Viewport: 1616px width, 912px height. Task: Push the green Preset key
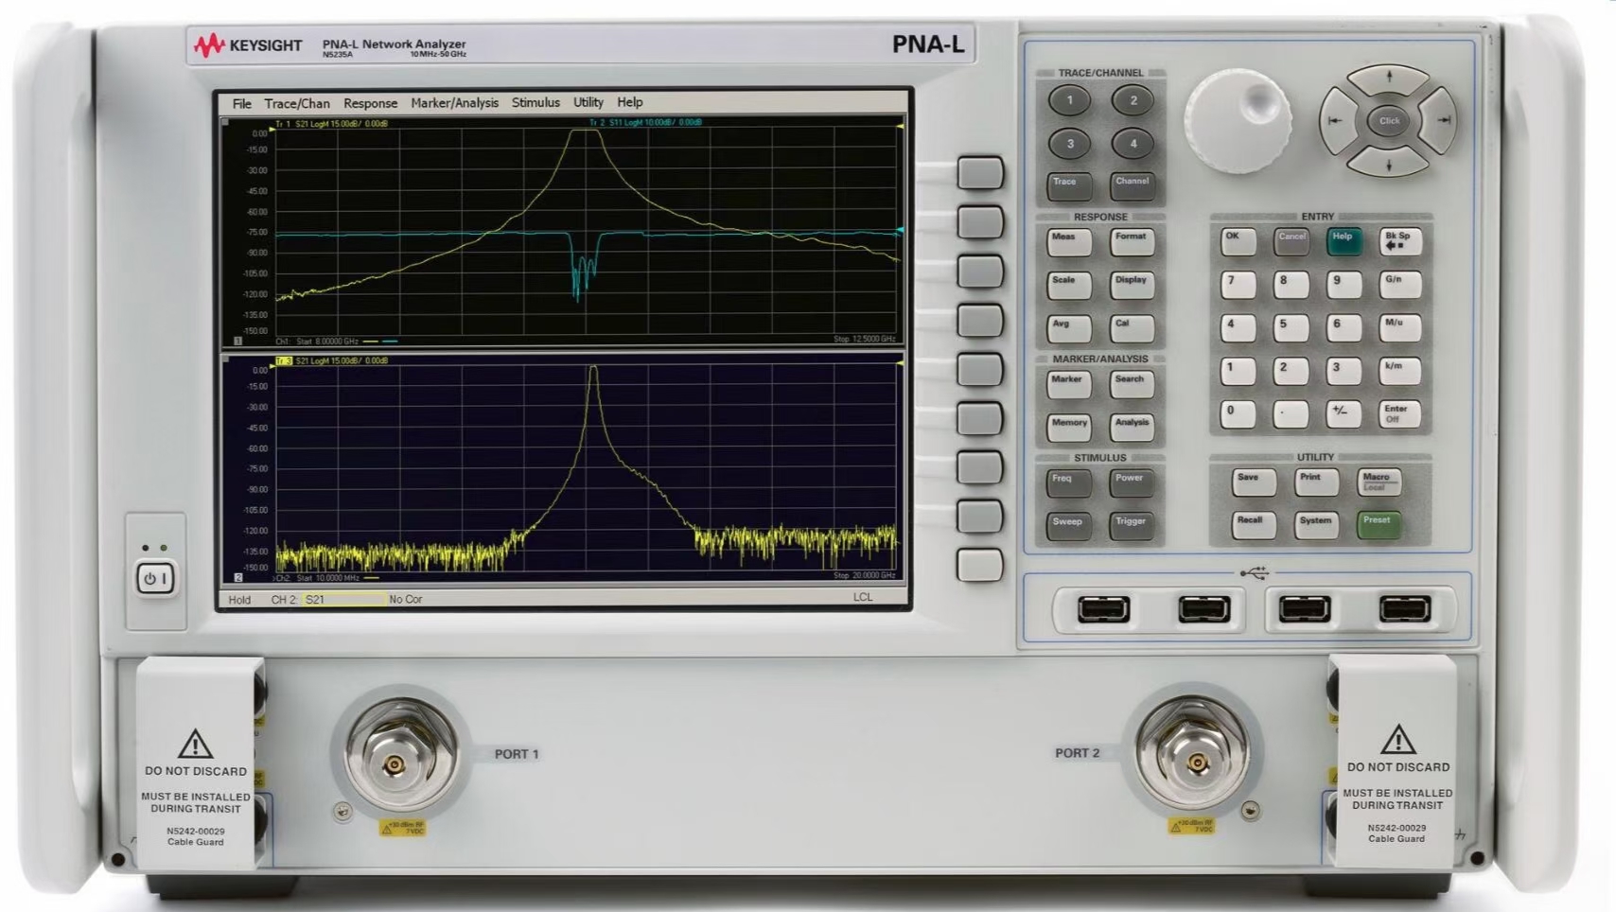click(x=1379, y=526)
